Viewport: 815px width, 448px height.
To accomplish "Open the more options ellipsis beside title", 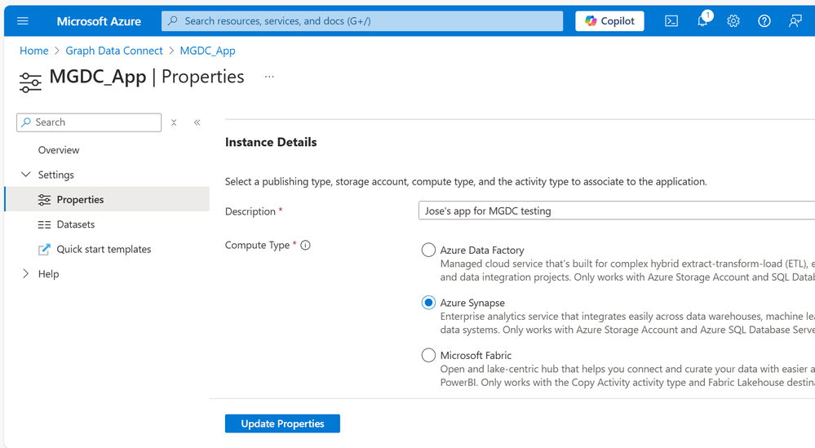I will 269,77.
